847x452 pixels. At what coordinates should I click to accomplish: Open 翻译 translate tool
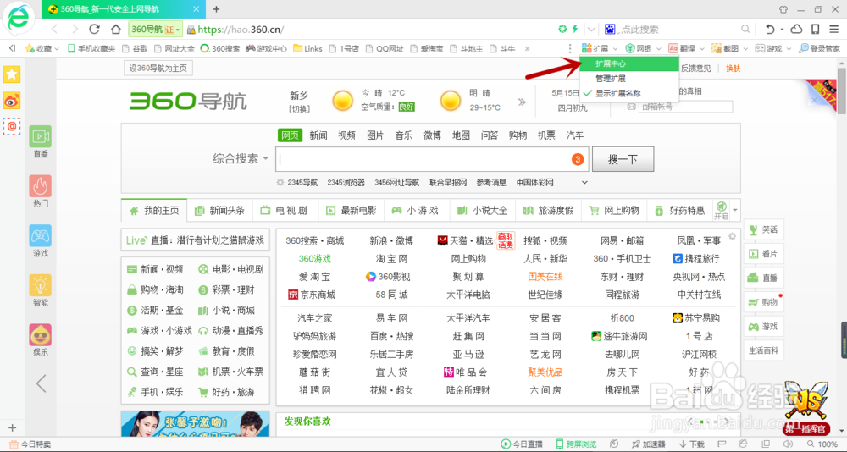click(682, 48)
